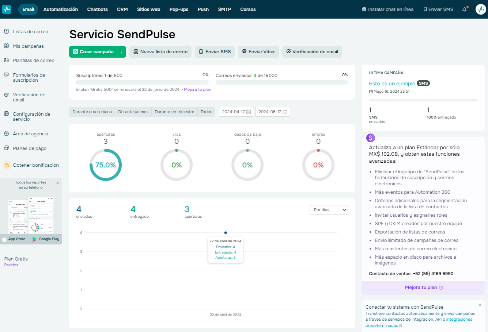The image size is (488, 332).
Task: Filter statistics by Durante un mes
Action: tap(133, 112)
